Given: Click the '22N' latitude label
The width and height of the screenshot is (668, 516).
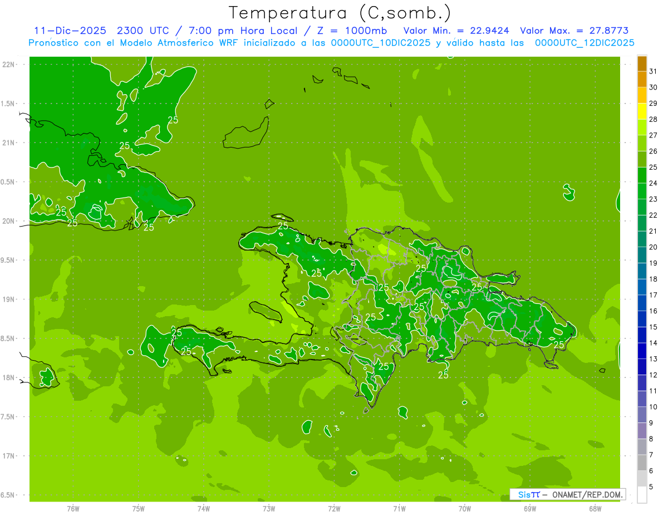Looking at the screenshot, I should point(9,65).
